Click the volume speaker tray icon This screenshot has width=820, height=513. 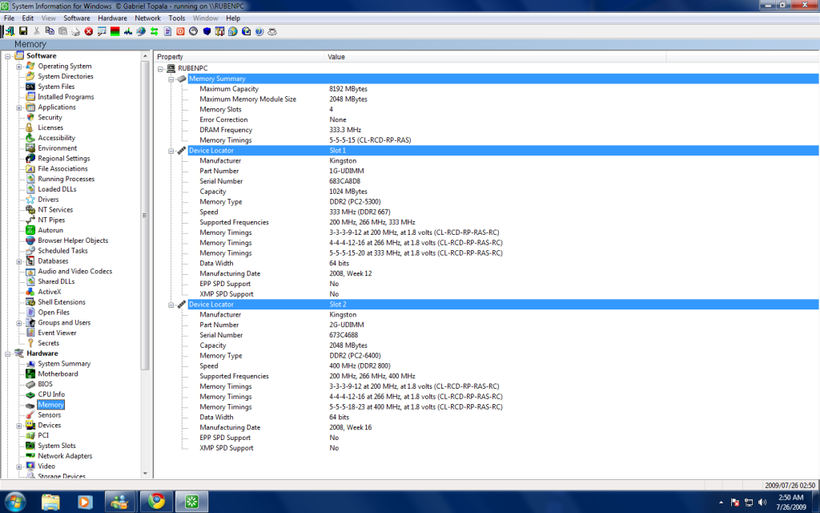coord(762,503)
